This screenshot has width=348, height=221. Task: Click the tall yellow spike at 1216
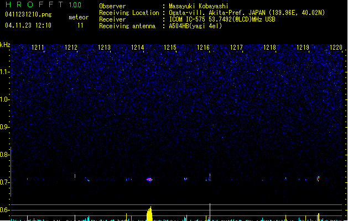[210, 212]
